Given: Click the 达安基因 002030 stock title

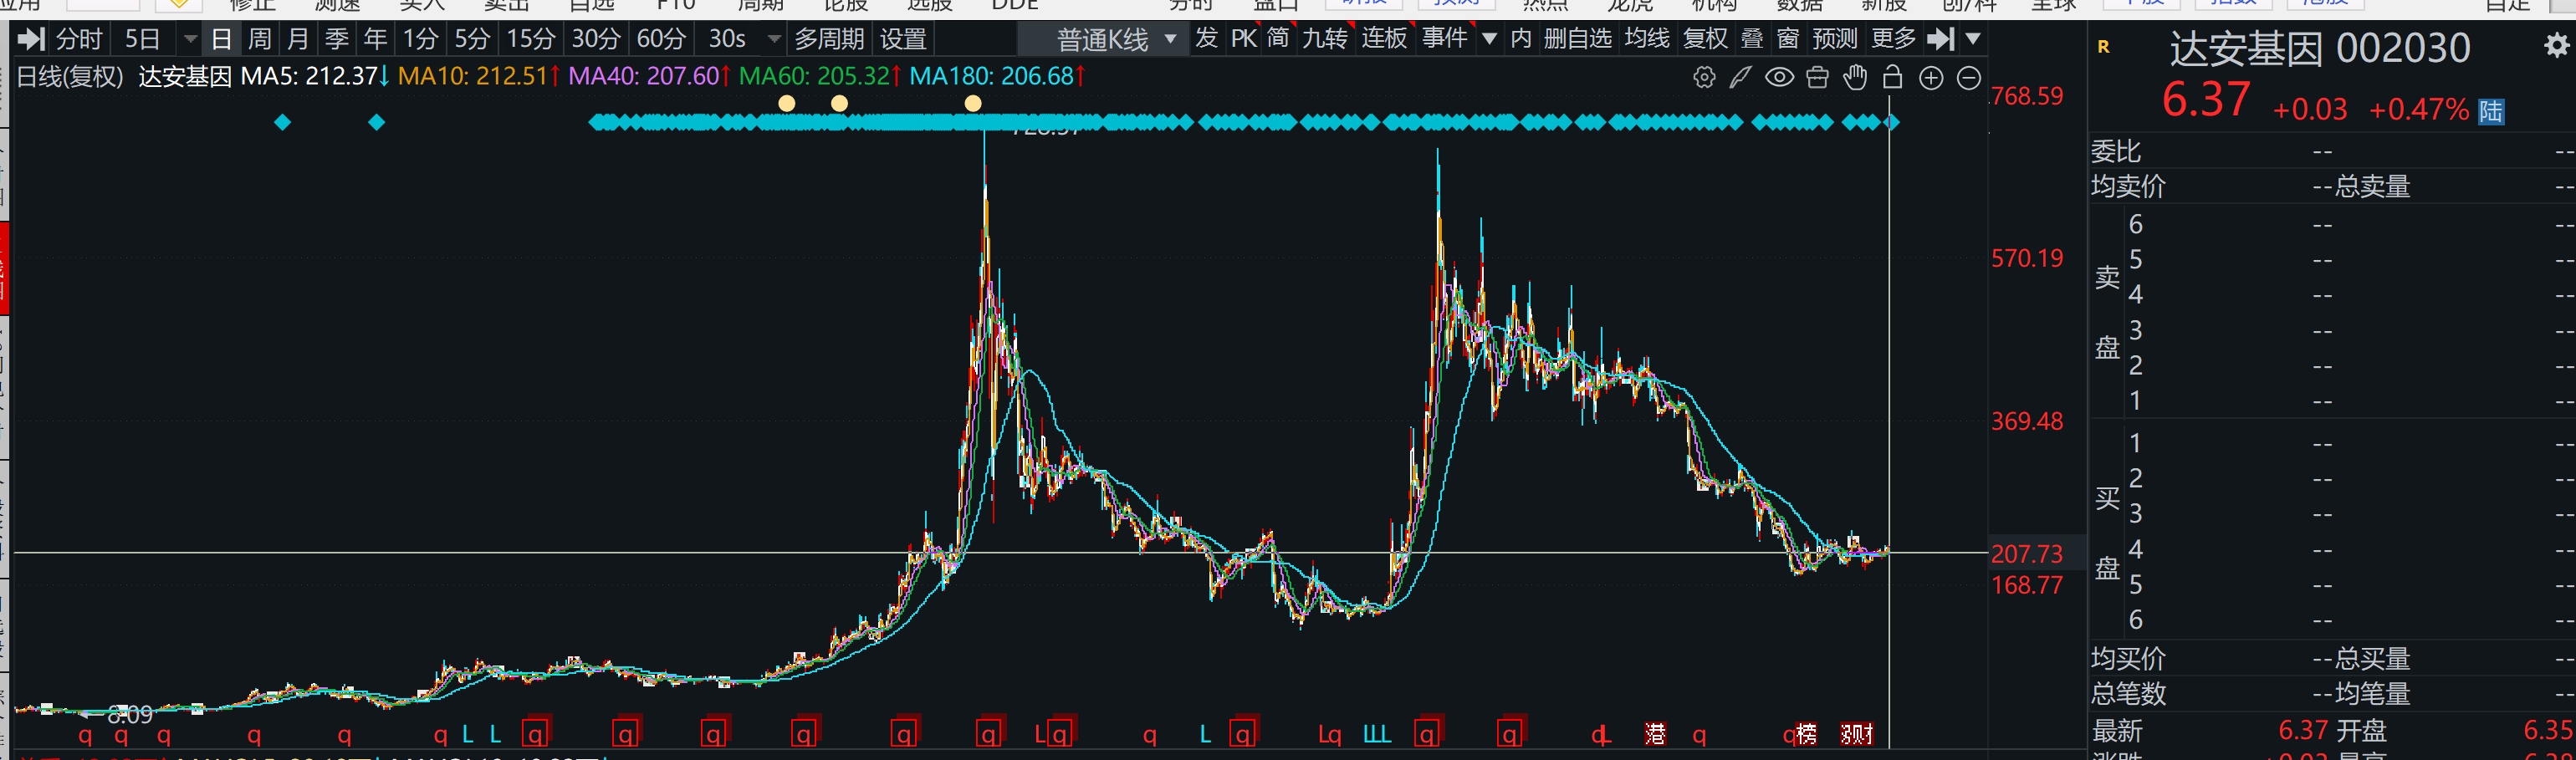Looking at the screenshot, I should [x=2319, y=47].
